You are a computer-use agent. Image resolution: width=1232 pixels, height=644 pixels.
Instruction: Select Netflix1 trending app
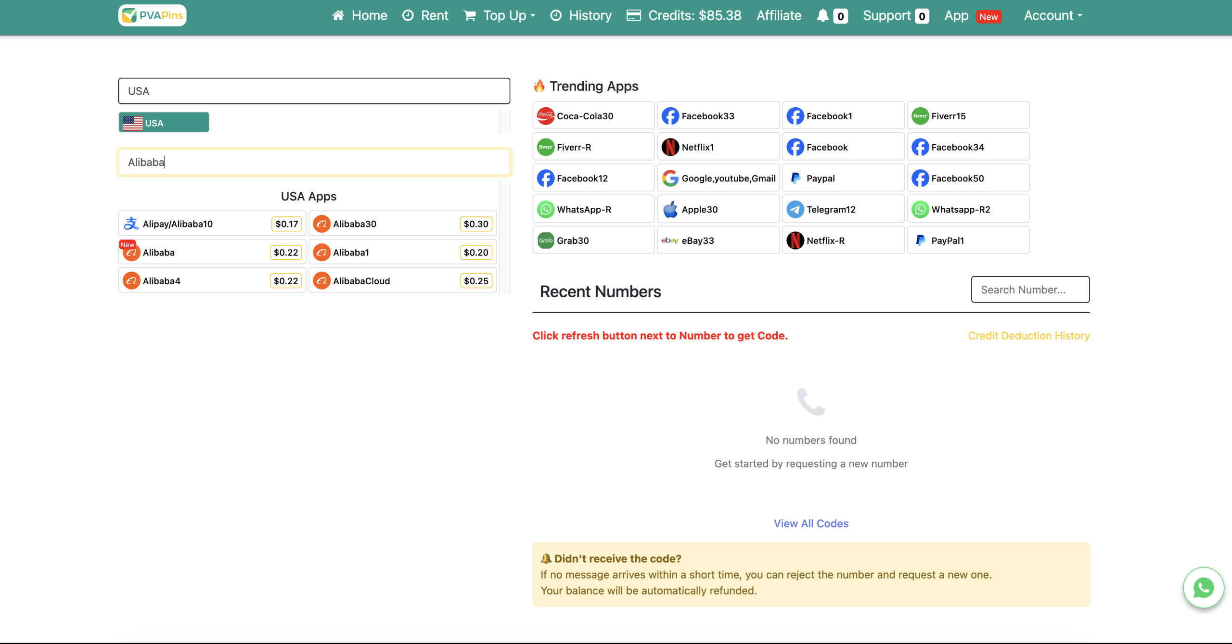click(718, 147)
